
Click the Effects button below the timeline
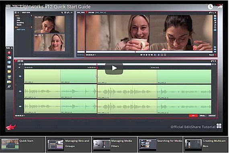pos(202,116)
